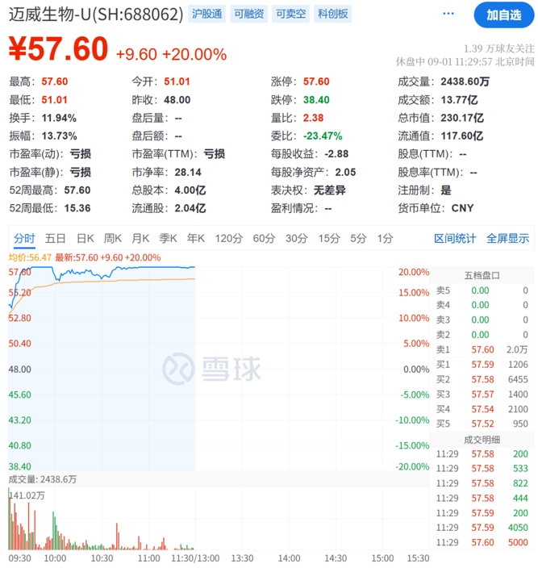Image resolution: width=538 pixels, height=568 pixels.
Task: Click the volume peak label 141.02万
Action: pyautogui.click(x=27, y=495)
